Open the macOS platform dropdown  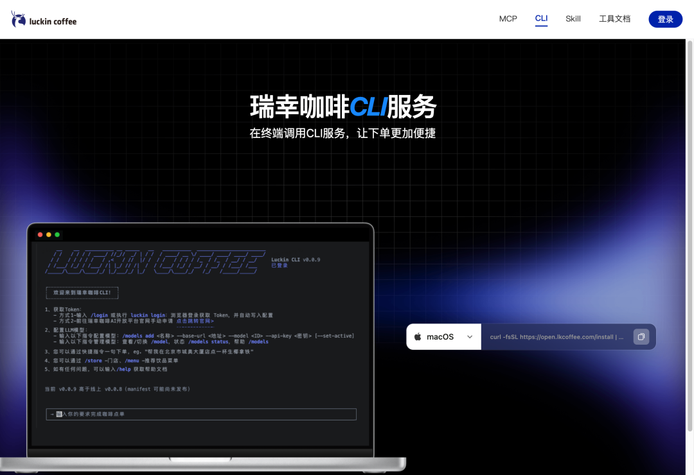point(443,337)
